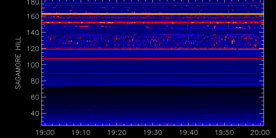Click the 140 frequency axis label
This screenshot has height=138, width=276.
pyautogui.click(x=33, y=32)
